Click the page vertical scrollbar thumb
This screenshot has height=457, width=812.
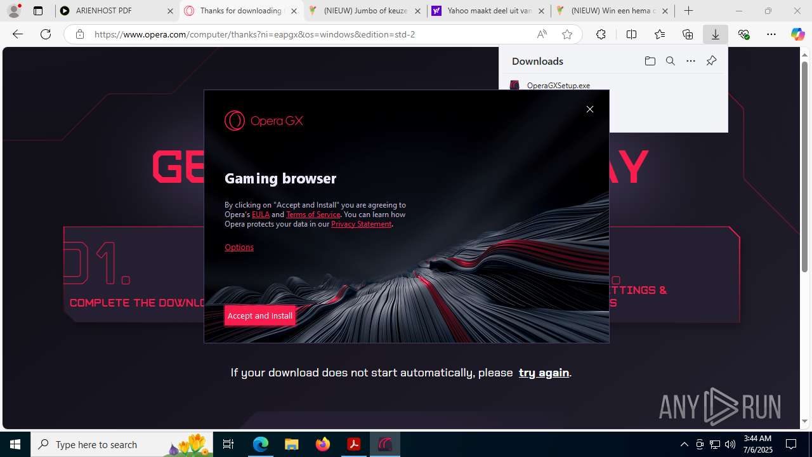805,167
